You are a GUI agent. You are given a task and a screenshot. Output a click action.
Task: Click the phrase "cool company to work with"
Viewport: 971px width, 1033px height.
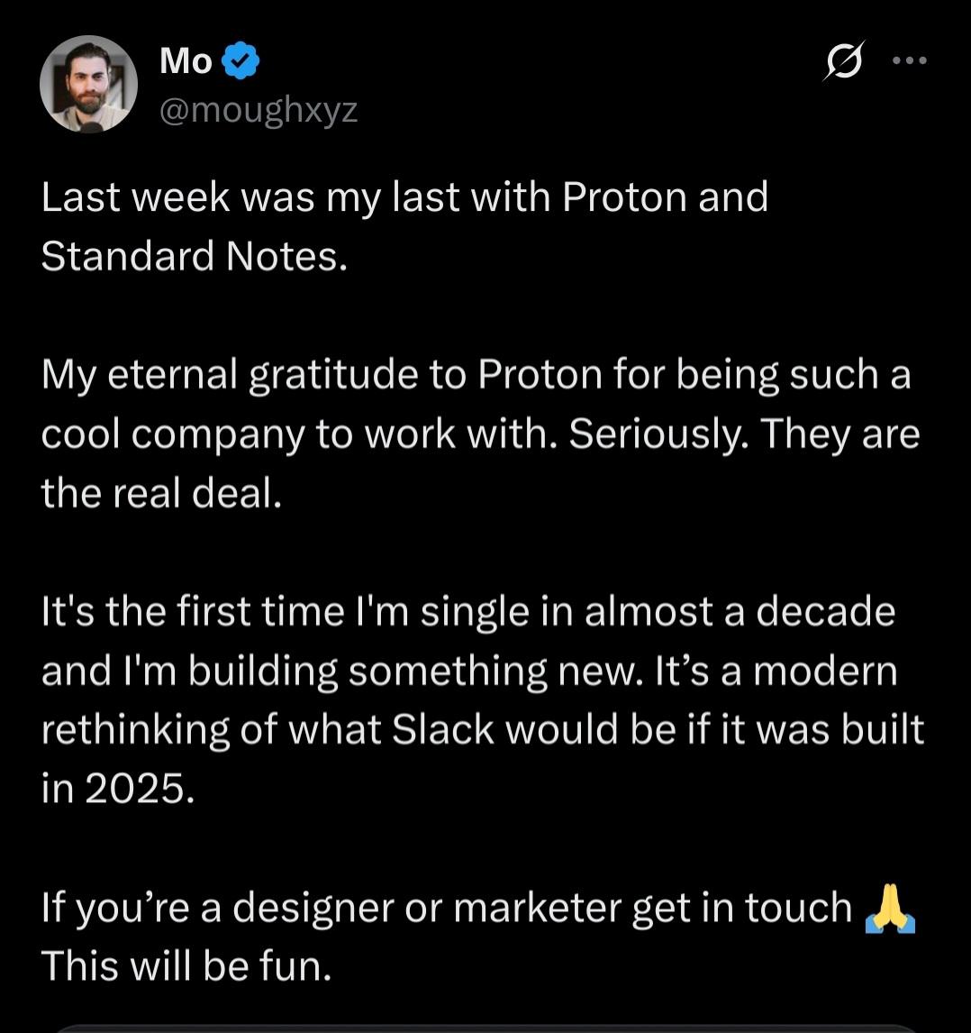(301, 434)
